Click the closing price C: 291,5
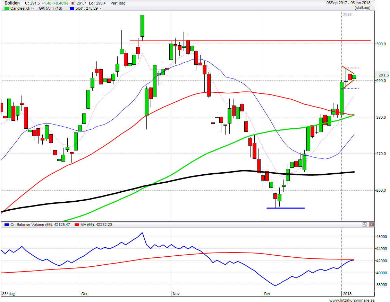390x302 pixels. [32, 3]
